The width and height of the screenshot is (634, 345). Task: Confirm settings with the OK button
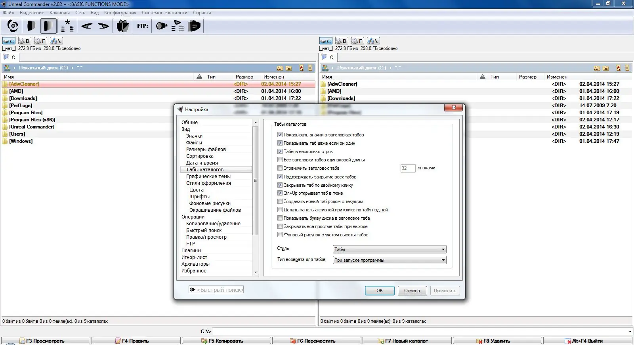pyautogui.click(x=380, y=291)
